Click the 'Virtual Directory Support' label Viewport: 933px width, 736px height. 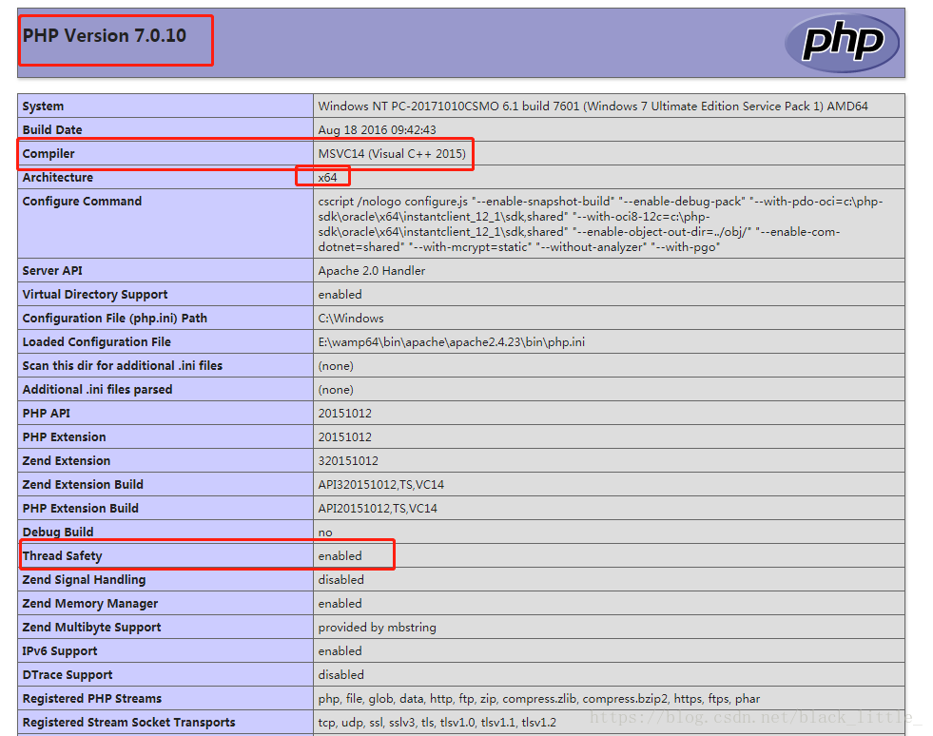point(95,295)
